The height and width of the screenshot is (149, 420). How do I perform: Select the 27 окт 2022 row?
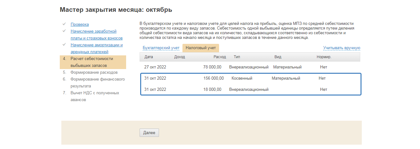(x=250, y=67)
